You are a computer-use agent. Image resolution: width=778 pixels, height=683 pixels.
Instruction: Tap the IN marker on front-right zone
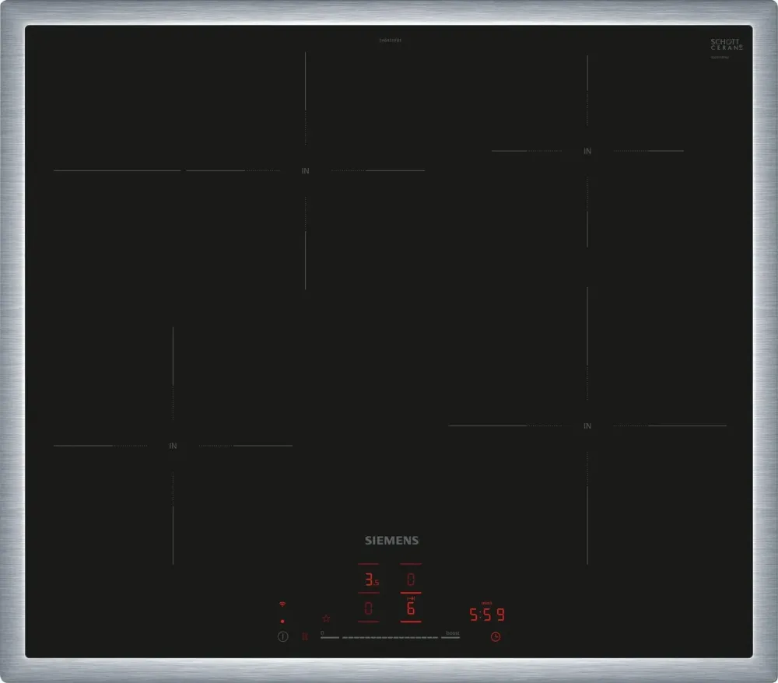(587, 426)
